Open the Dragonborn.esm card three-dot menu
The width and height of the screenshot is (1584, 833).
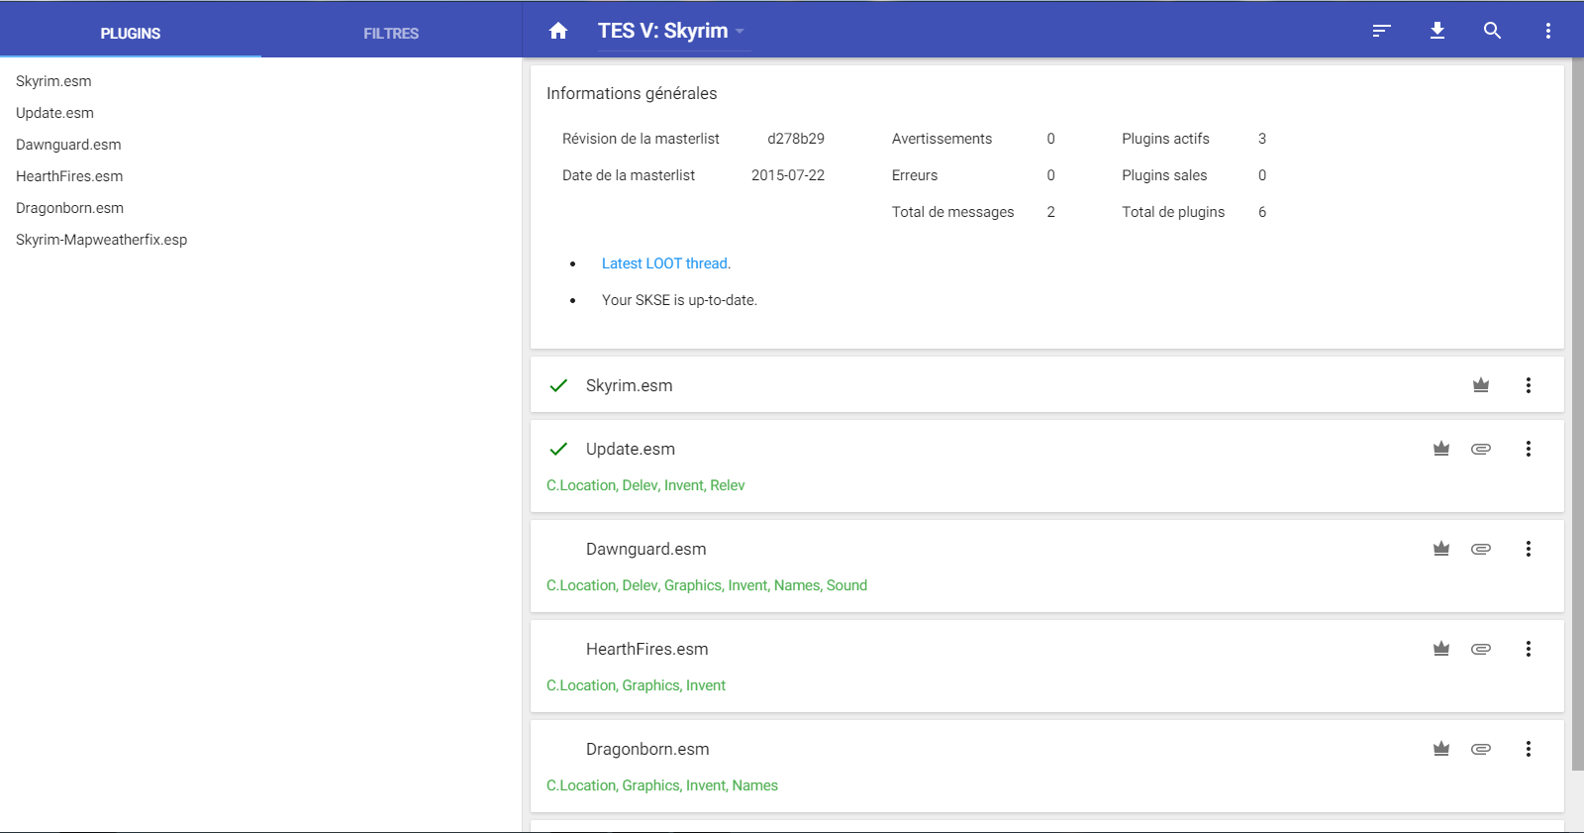point(1529,749)
